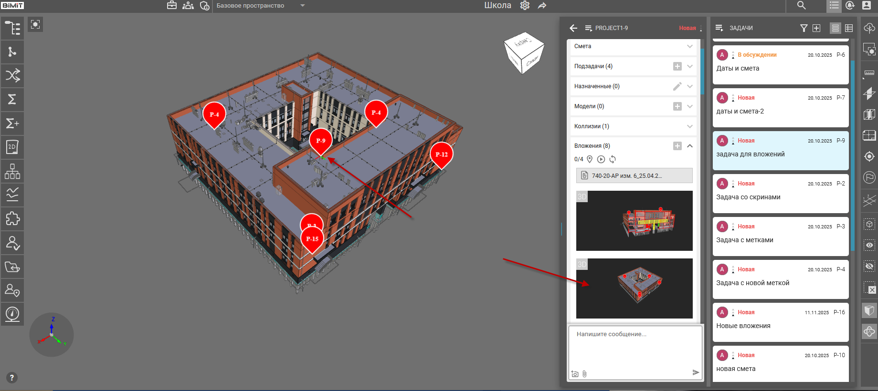Open the hierarchy diagram icon
This screenshot has width=878, height=391.
coord(12,171)
